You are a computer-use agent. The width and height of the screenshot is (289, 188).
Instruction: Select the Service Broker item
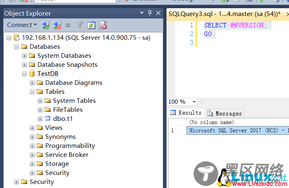(67, 154)
